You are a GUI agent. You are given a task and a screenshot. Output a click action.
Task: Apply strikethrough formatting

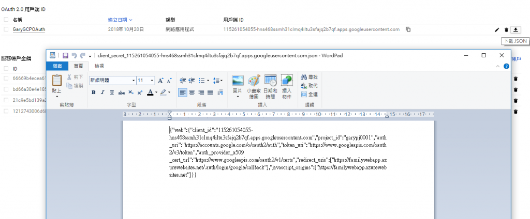122,92
